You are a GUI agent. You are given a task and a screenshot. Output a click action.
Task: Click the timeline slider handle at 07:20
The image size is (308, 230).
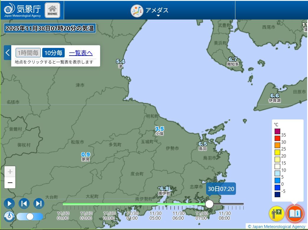(209, 204)
